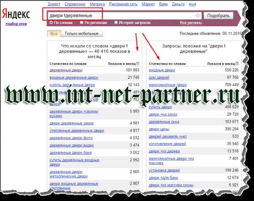The height and width of the screenshot is (201, 254).
Task: Open the help icon beside left 'Показов в месяц'
Action: [138, 63]
